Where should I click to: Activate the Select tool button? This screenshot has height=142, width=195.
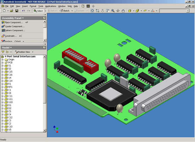point(38,11)
